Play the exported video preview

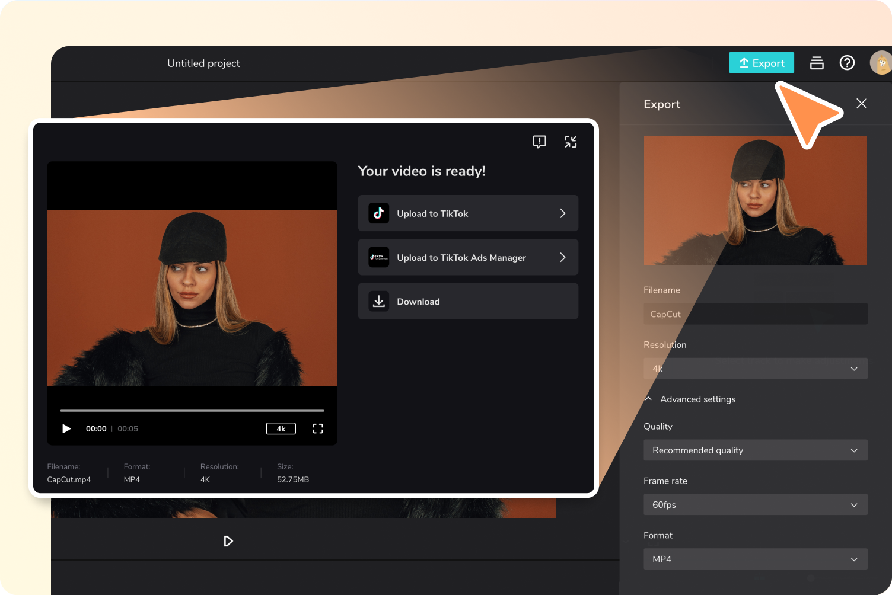[x=66, y=428]
